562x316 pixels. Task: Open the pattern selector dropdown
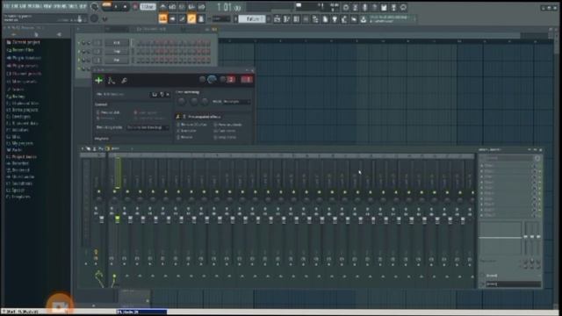click(x=252, y=18)
